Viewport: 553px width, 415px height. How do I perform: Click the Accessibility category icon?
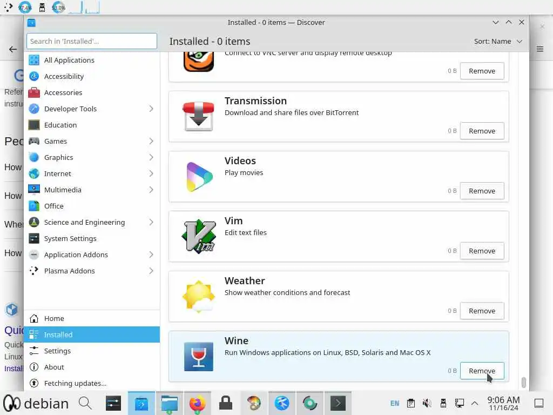point(34,76)
